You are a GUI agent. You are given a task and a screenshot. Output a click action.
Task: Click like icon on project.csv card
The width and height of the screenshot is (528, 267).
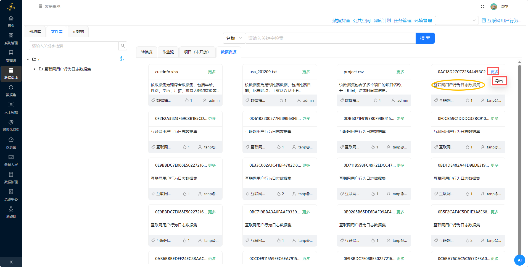point(376,100)
